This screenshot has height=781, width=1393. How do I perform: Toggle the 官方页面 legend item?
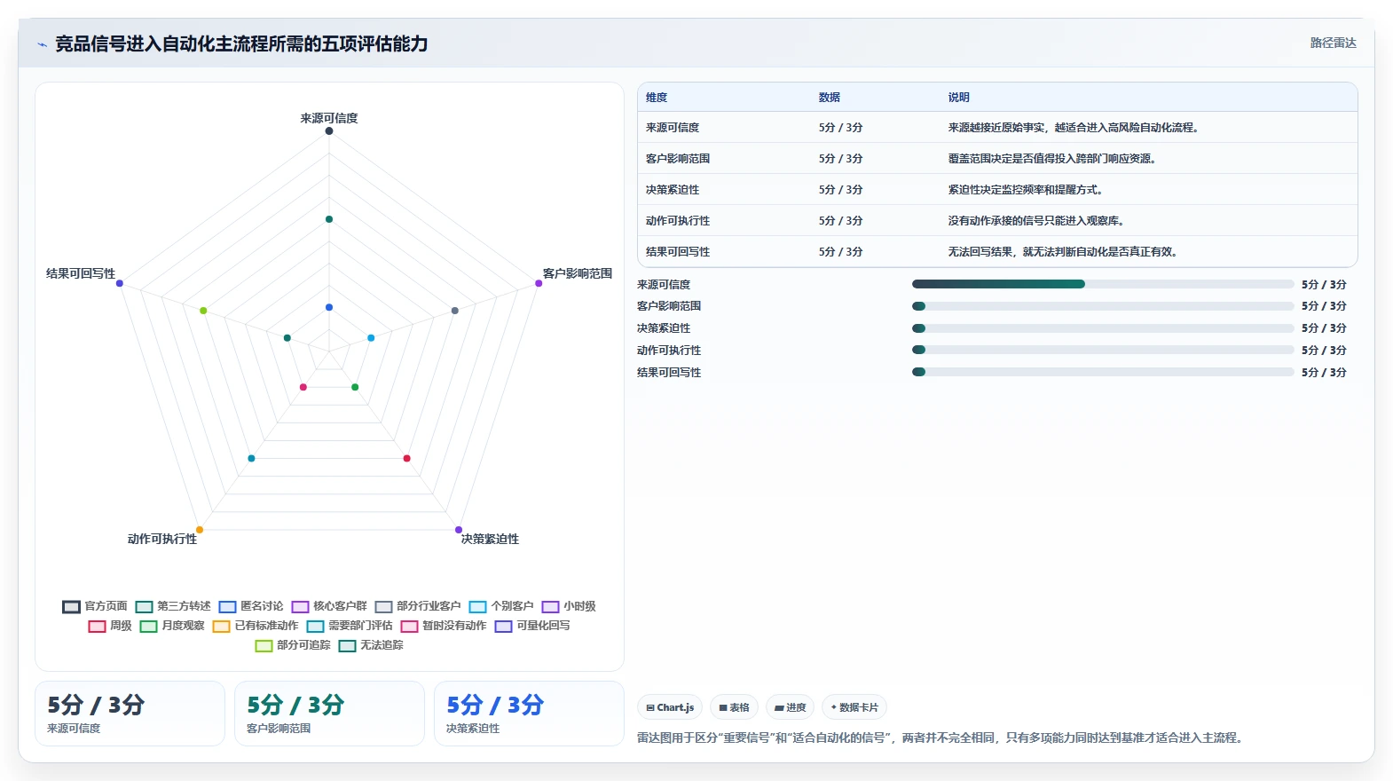[x=95, y=606]
